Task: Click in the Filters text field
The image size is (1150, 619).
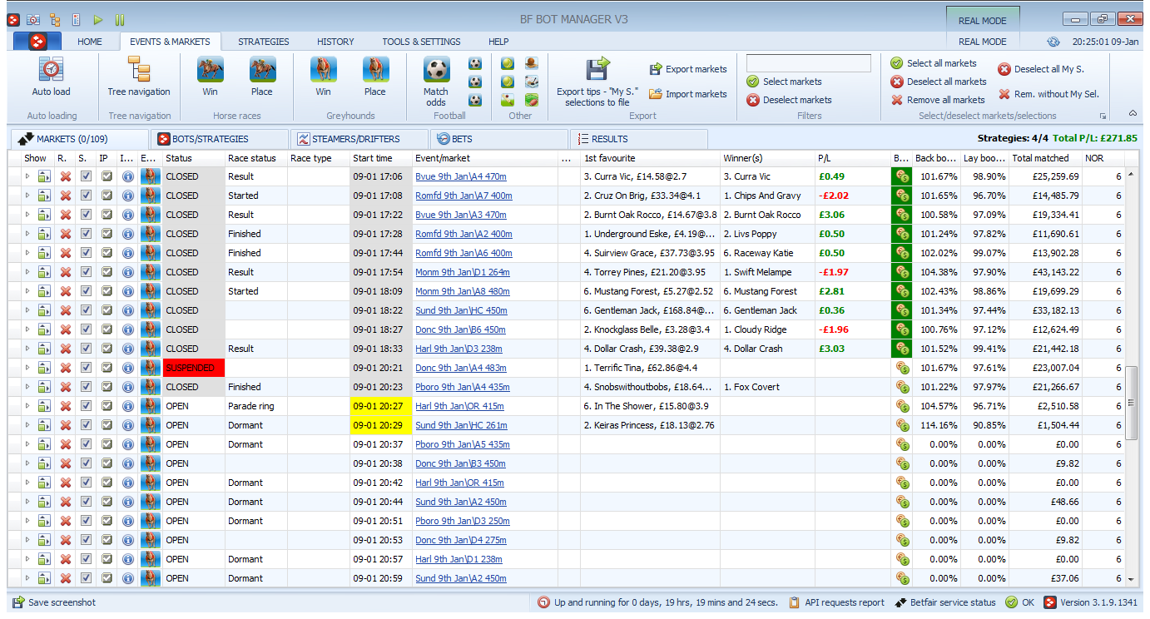Action: (809, 63)
